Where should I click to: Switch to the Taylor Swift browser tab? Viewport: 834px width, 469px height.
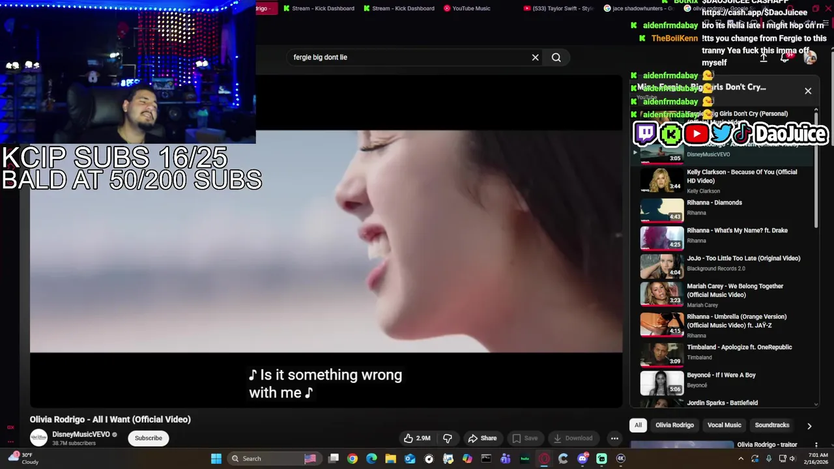559,8
